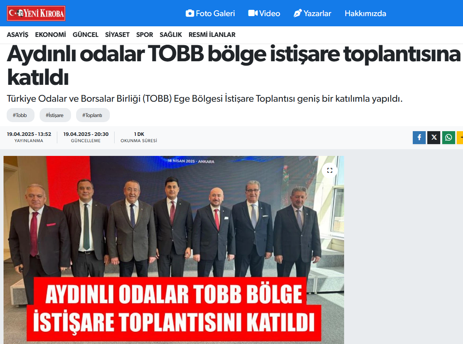Click the #İstişare tag
The height and width of the screenshot is (344, 463).
[x=55, y=115]
